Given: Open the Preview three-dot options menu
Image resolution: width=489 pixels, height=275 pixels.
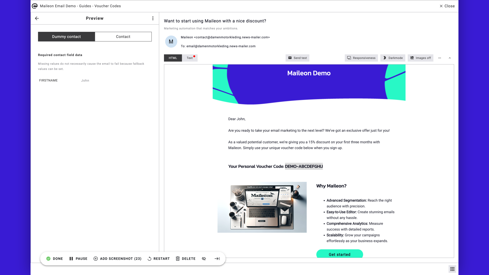Looking at the screenshot, I should pyautogui.click(x=153, y=18).
